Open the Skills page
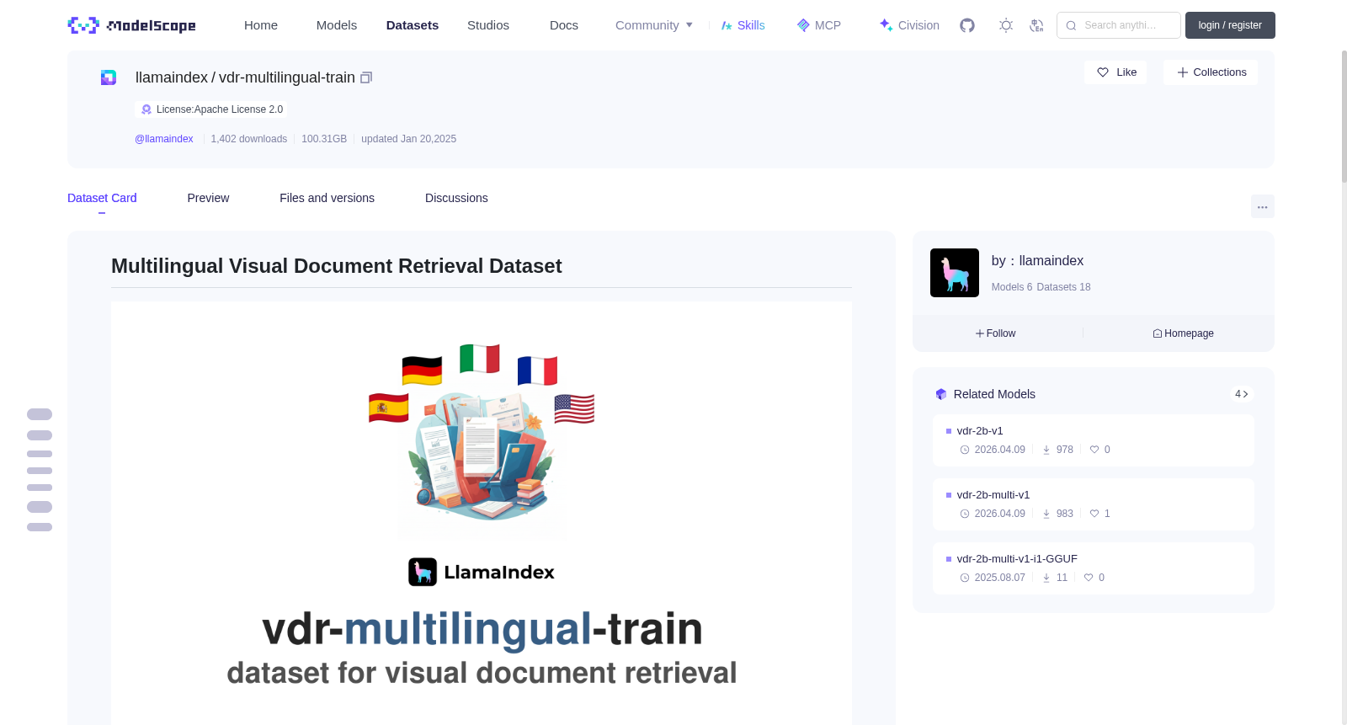 (x=743, y=25)
